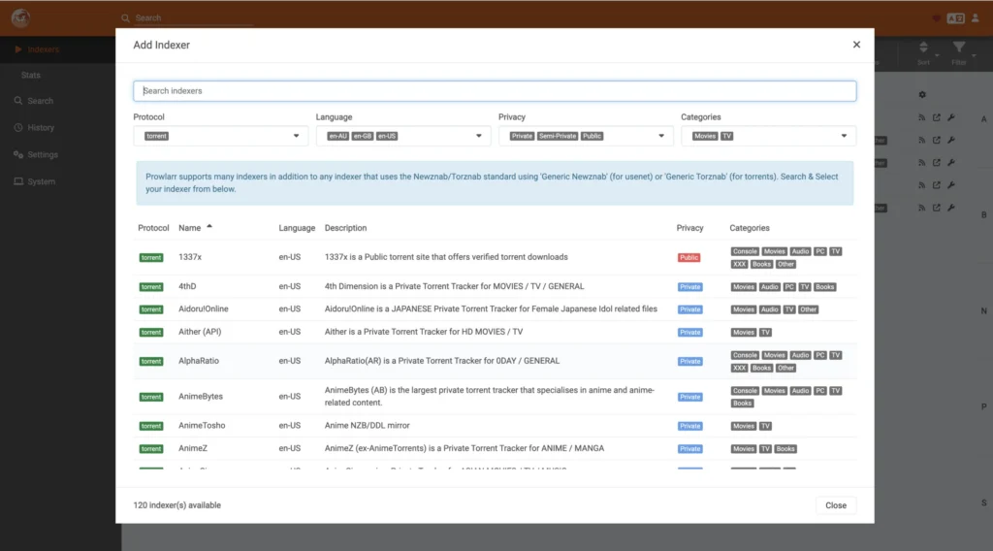The width and height of the screenshot is (993, 551).
Task: Jump to letter A in alphabet index
Action: [x=983, y=118]
